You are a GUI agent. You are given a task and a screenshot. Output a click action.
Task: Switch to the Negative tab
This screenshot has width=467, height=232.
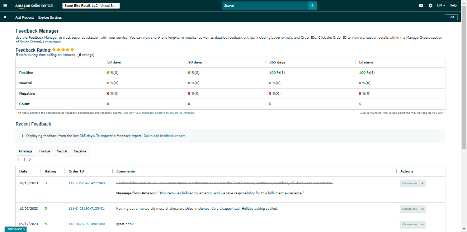[80, 151]
